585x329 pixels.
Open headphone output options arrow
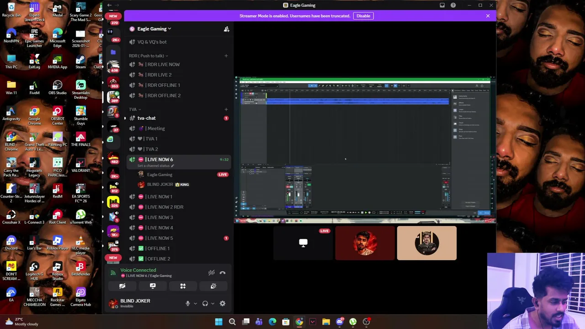click(x=213, y=303)
